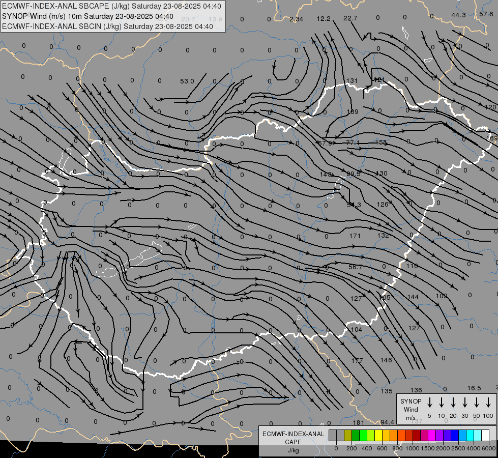Click the CAPE value 56.7 on the map

356,267
